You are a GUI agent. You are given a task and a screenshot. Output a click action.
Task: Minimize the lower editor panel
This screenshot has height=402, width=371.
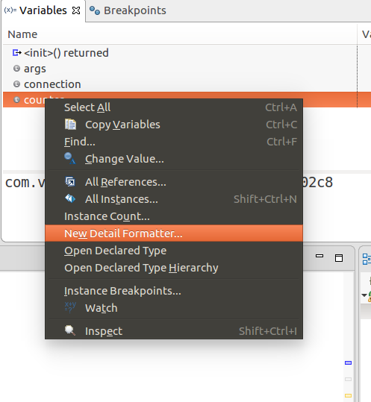(319, 256)
